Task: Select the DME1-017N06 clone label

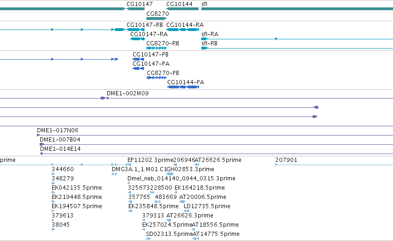Action: (58, 130)
